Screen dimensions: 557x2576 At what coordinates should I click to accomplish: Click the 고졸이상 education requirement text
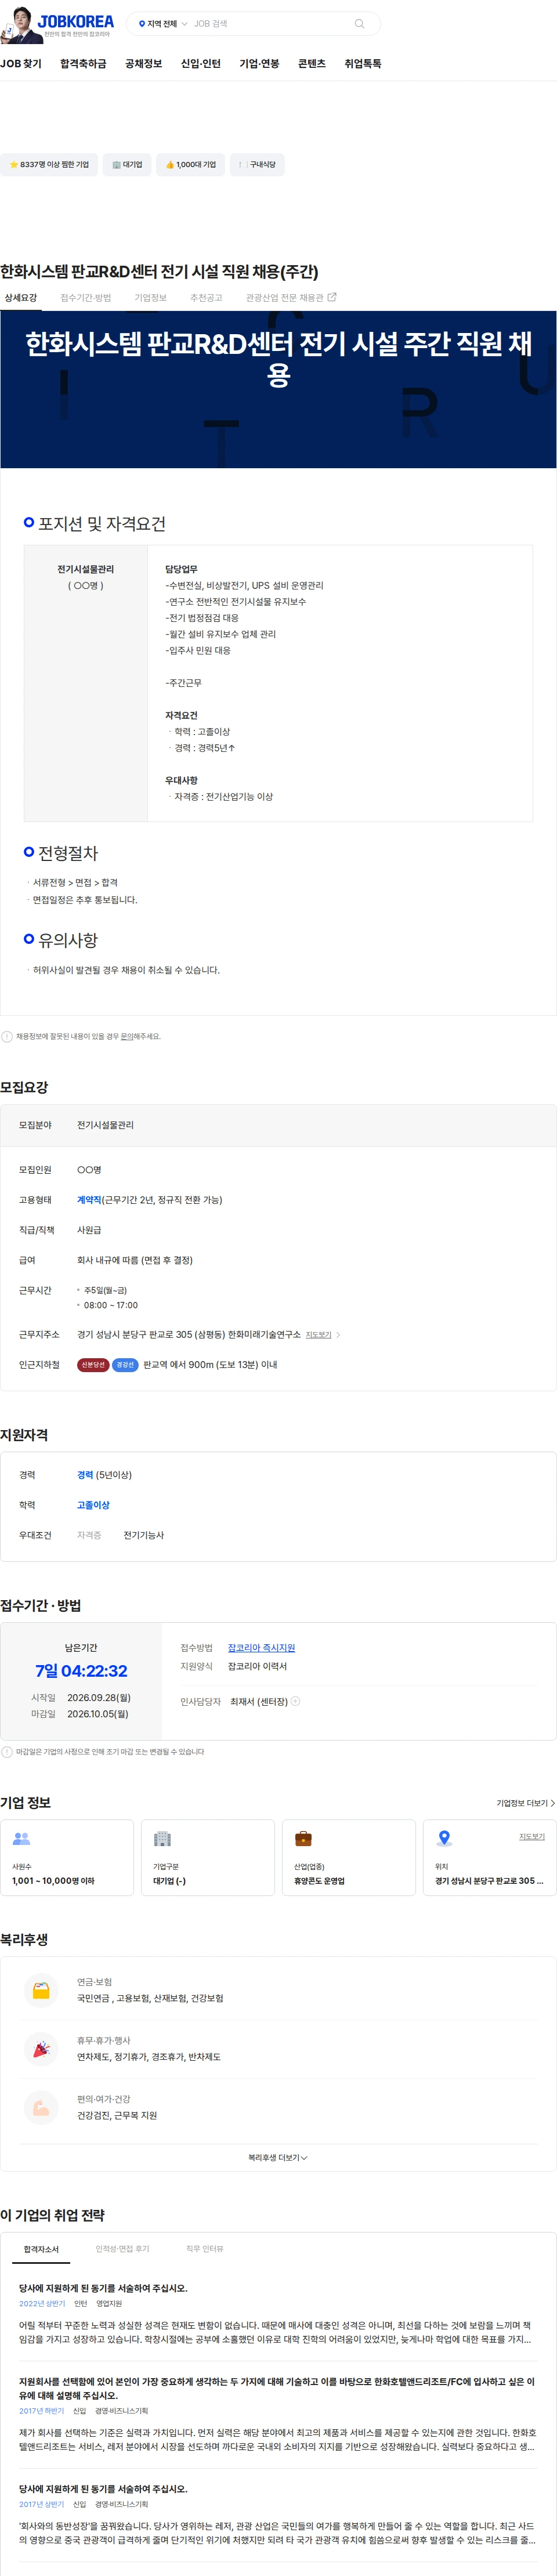tap(93, 1505)
